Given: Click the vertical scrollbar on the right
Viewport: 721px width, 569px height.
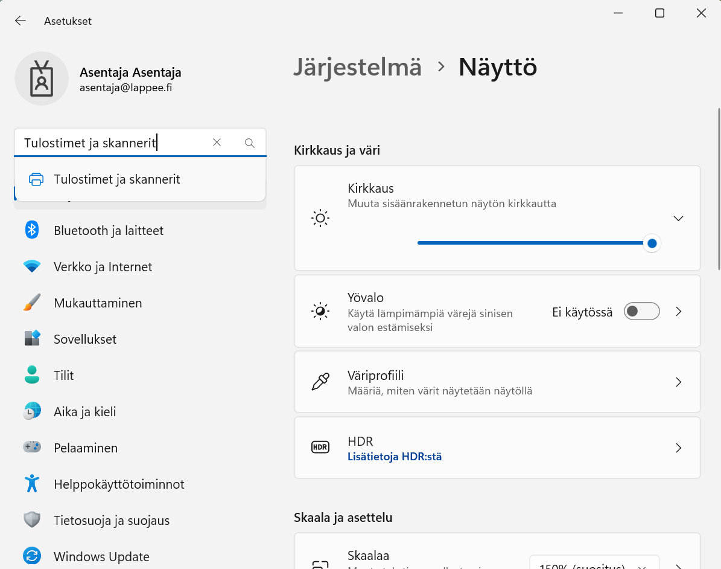Looking at the screenshot, I should pyautogui.click(x=719, y=188).
